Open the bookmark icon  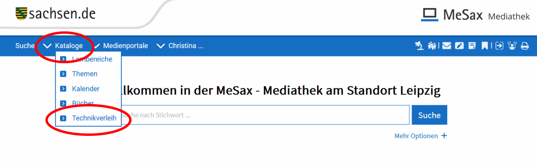(x=485, y=46)
